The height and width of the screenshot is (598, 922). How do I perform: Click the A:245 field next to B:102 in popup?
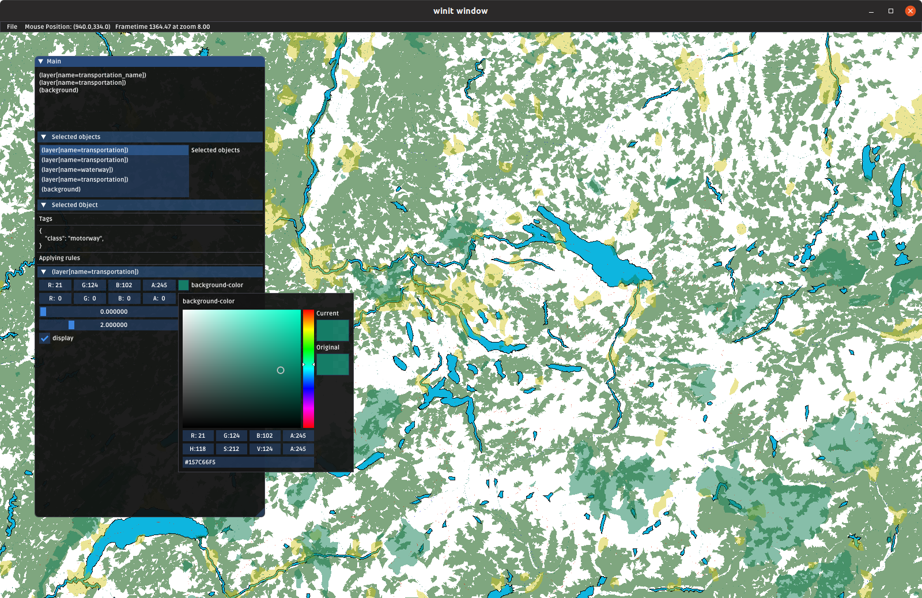click(298, 435)
